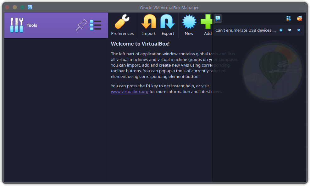Click the "Welcome to VirtualBox!" heading

click(x=140, y=44)
